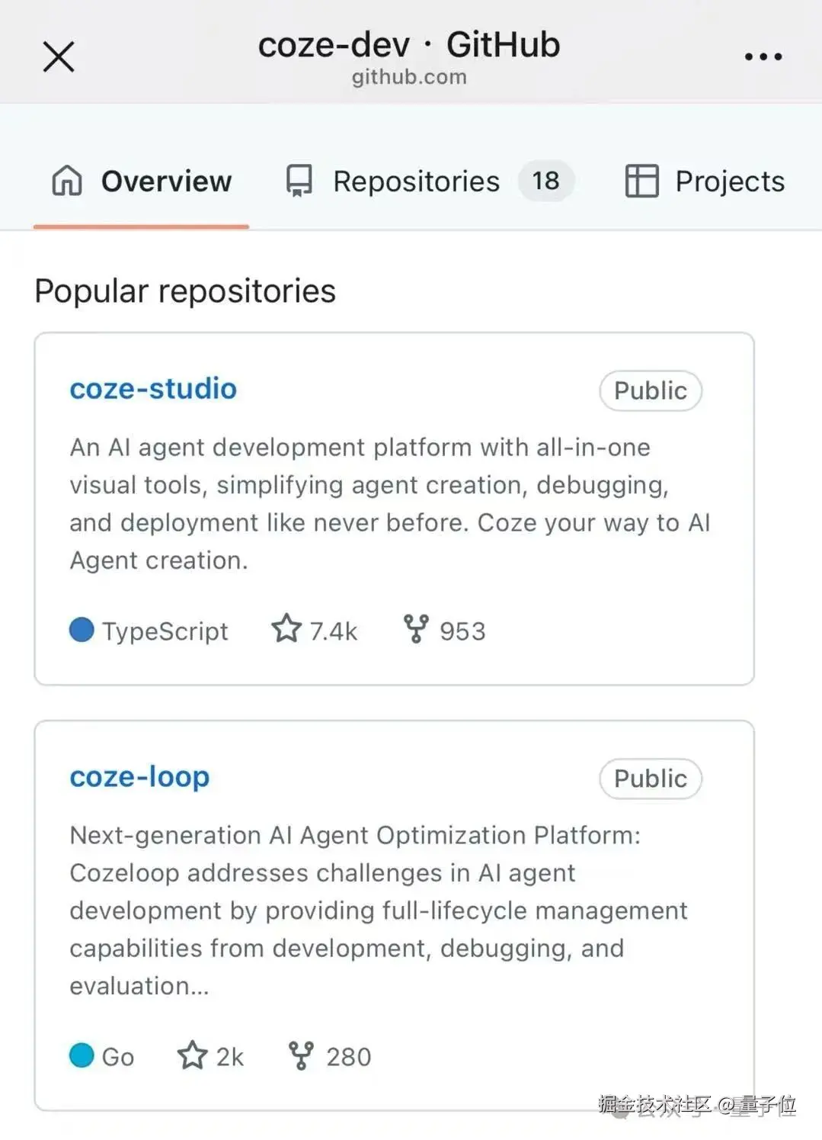Go to the Projects tab
Viewport: 822px width, 1140px height.
[x=729, y=181]
